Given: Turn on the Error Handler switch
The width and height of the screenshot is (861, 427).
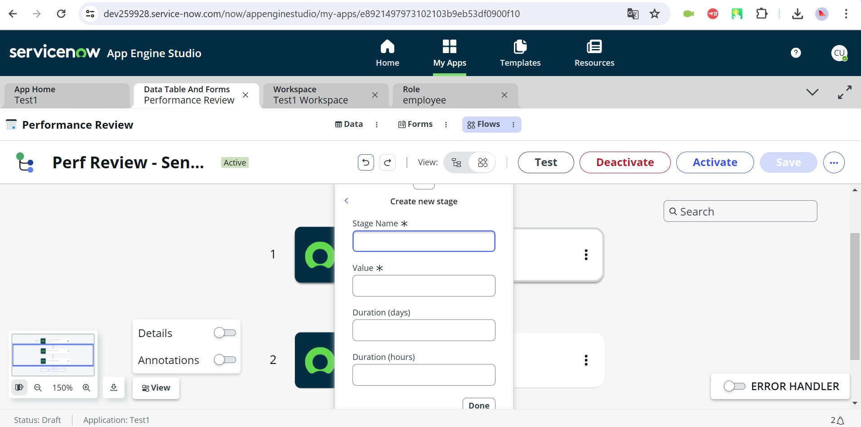Looking at the screenshot, I should coord(734,387).
